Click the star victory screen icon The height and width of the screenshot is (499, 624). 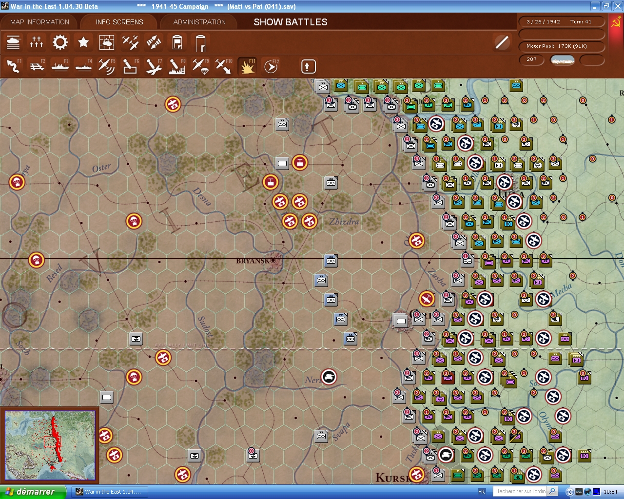coord(83,42)
